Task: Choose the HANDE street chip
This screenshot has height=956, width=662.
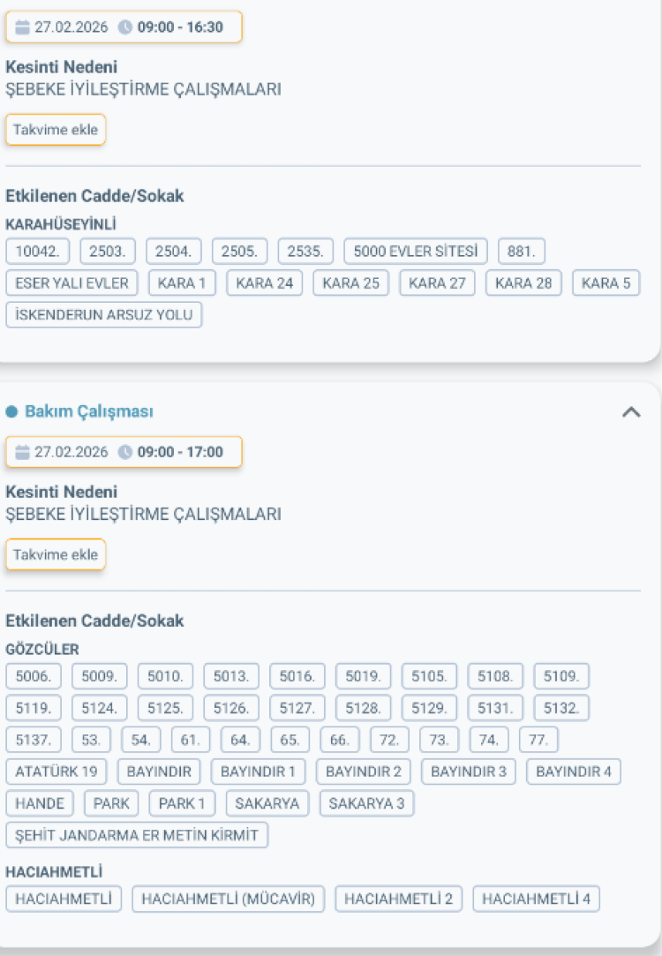Action: coord(40,803)
